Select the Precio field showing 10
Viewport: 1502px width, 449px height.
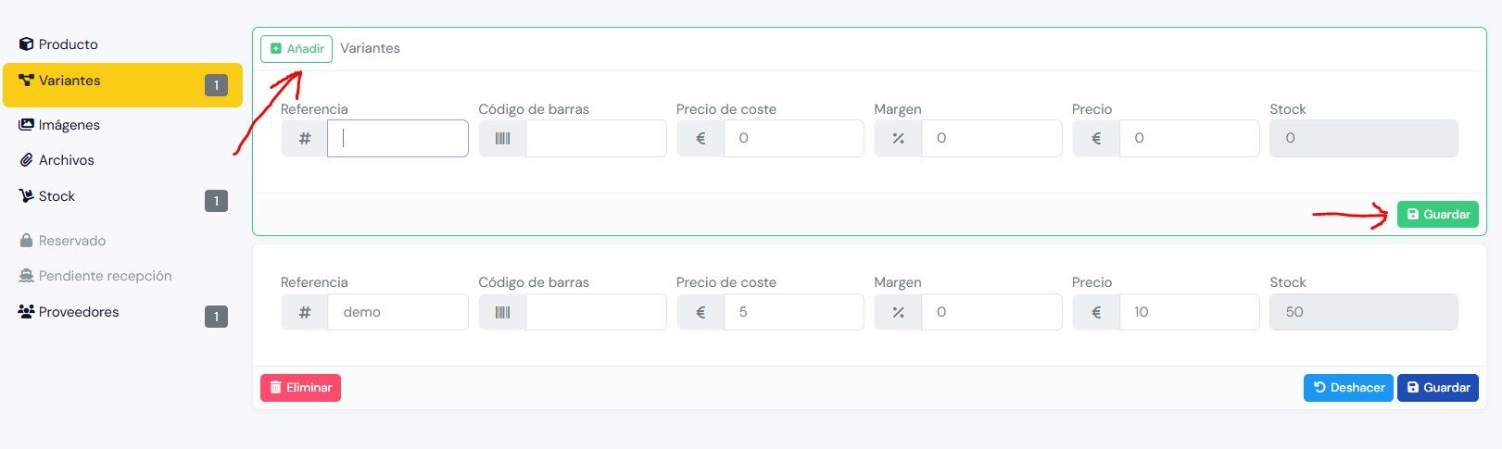[x=1189, y=312]
